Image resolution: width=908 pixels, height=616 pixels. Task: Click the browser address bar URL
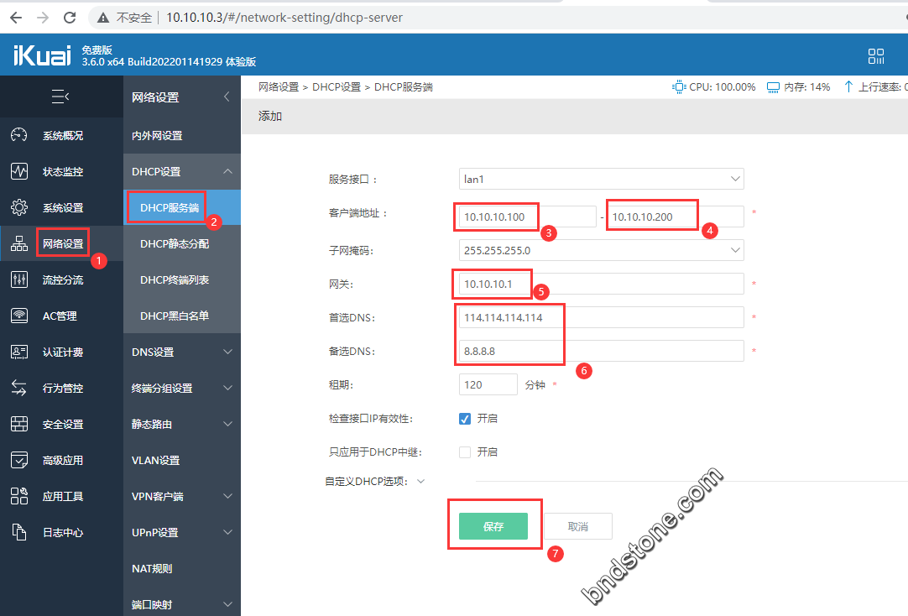(x=284, y=18)
